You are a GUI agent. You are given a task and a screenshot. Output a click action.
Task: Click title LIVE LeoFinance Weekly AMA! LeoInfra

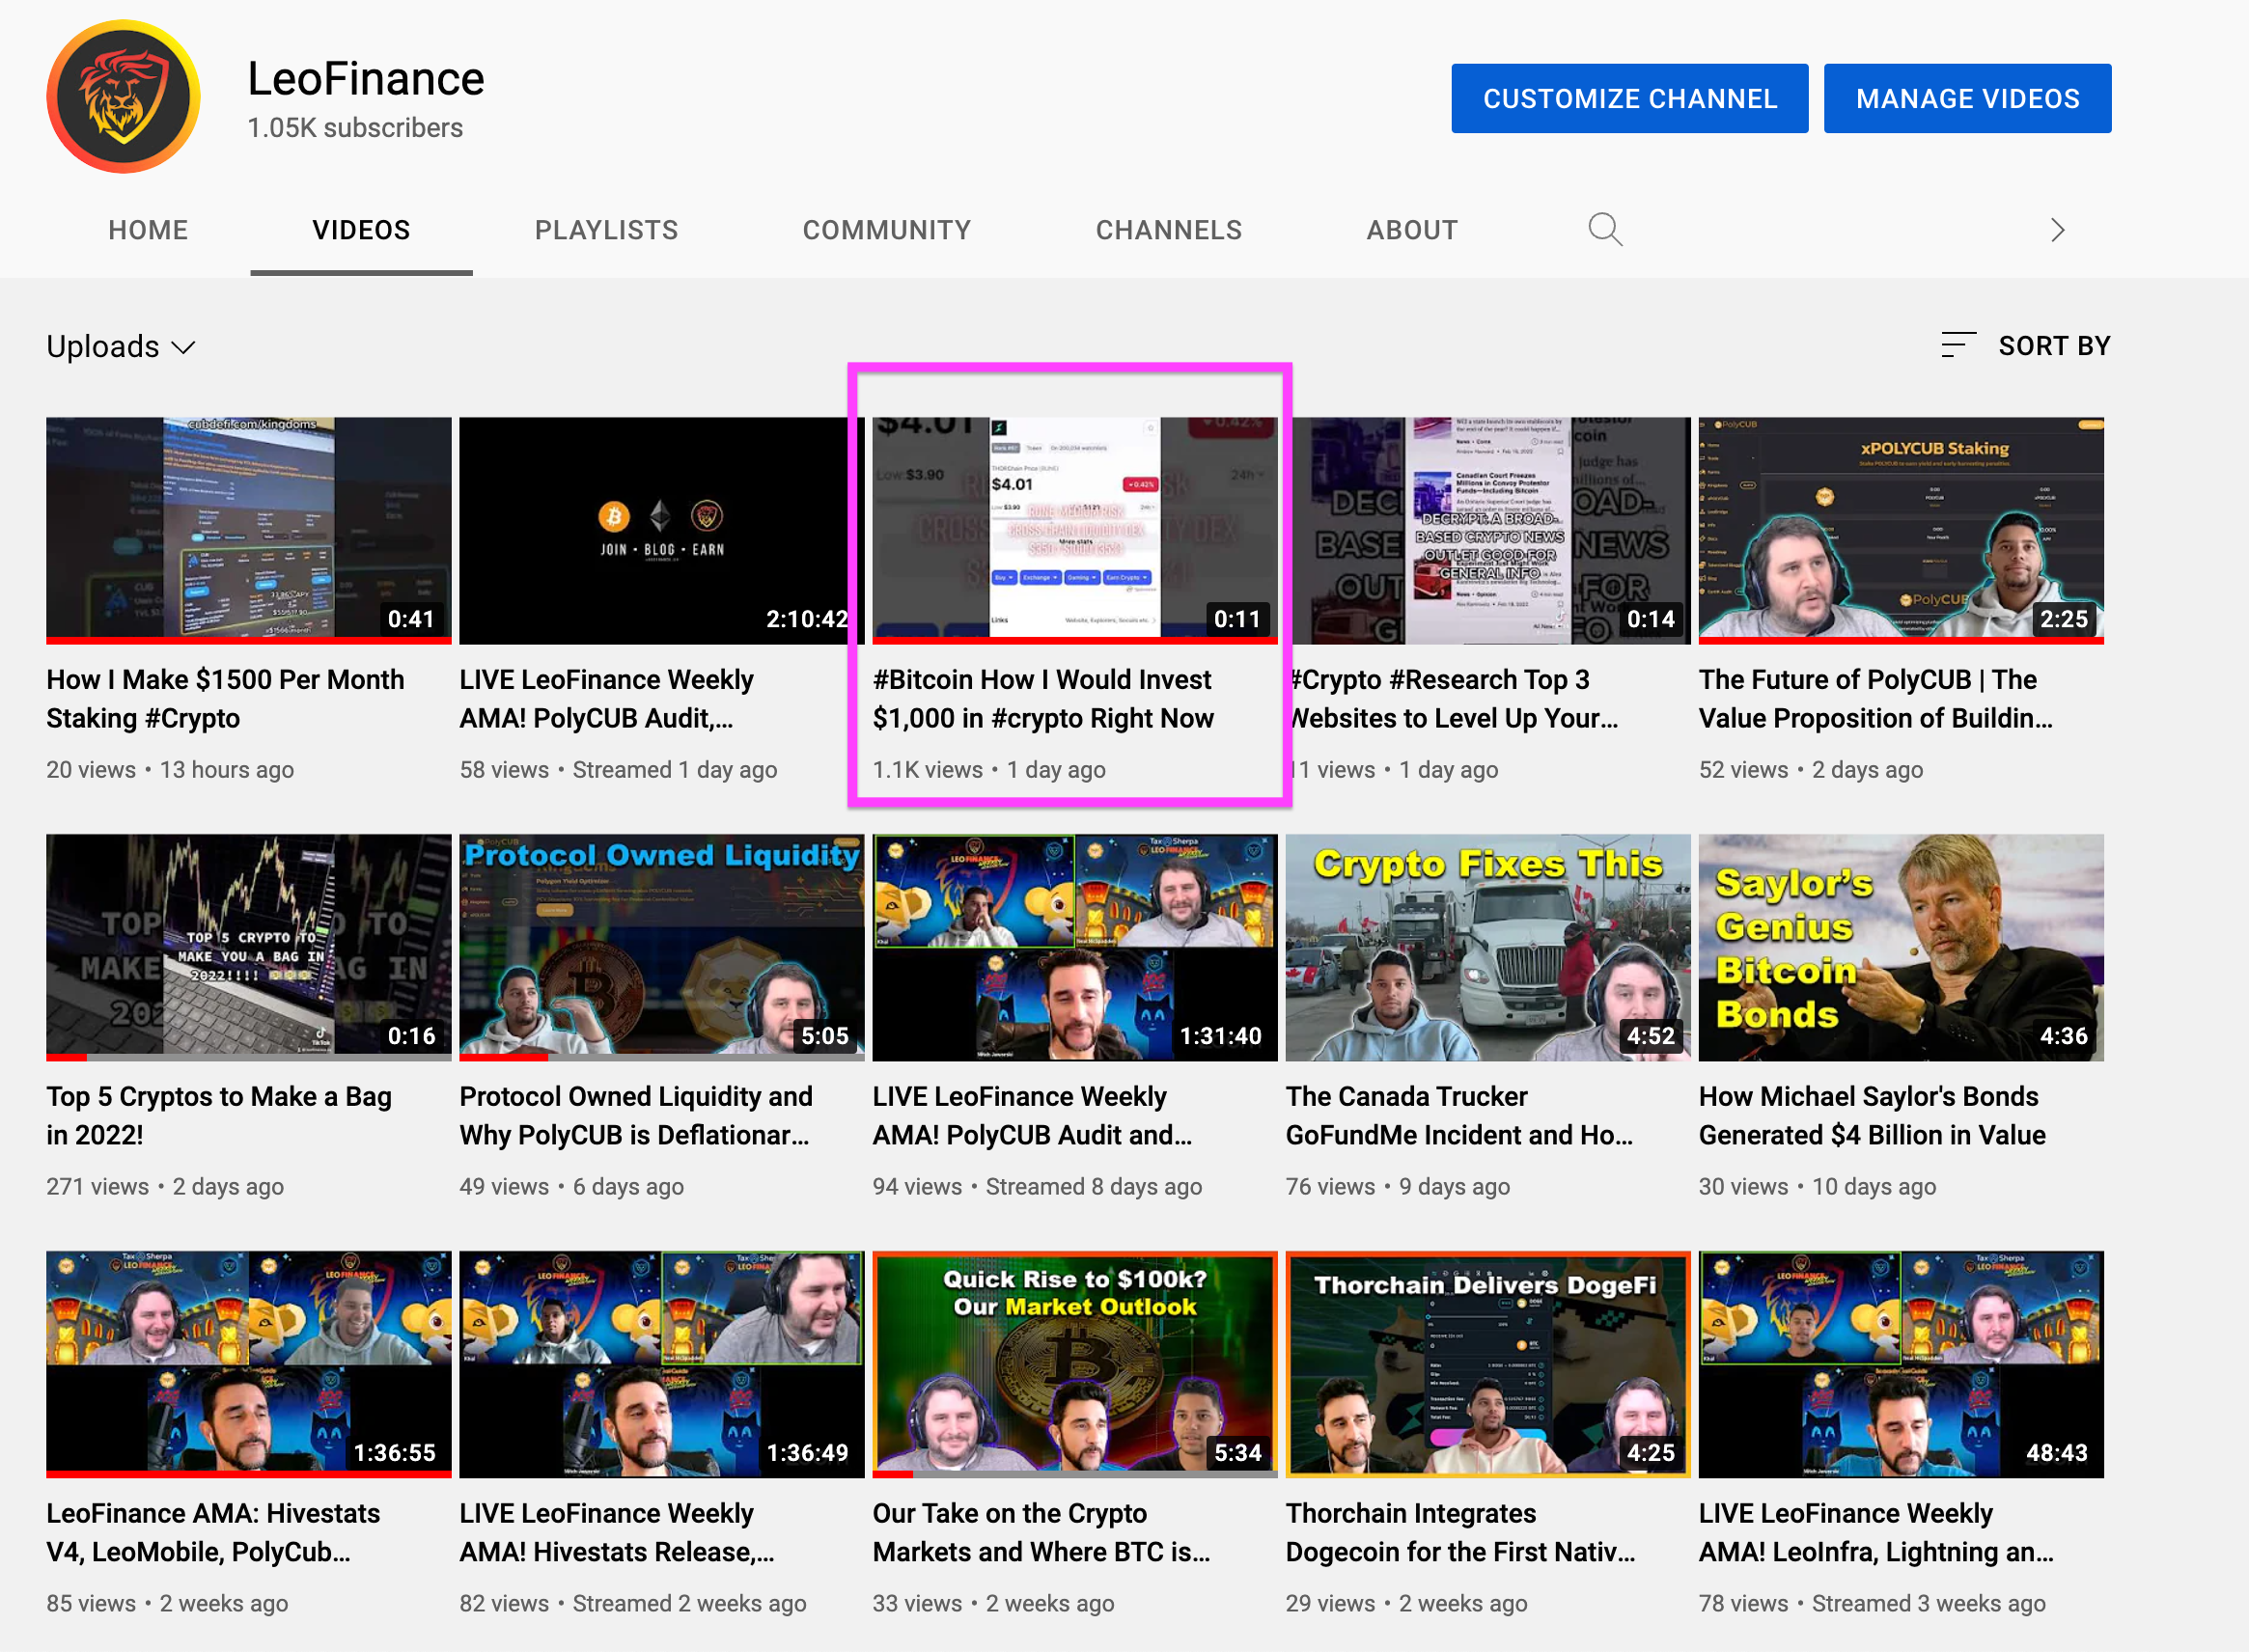(x=1875, y=1532)
